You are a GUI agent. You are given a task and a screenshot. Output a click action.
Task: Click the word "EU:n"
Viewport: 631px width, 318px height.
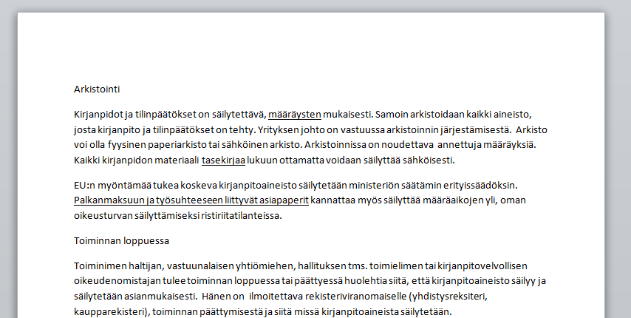85,186
